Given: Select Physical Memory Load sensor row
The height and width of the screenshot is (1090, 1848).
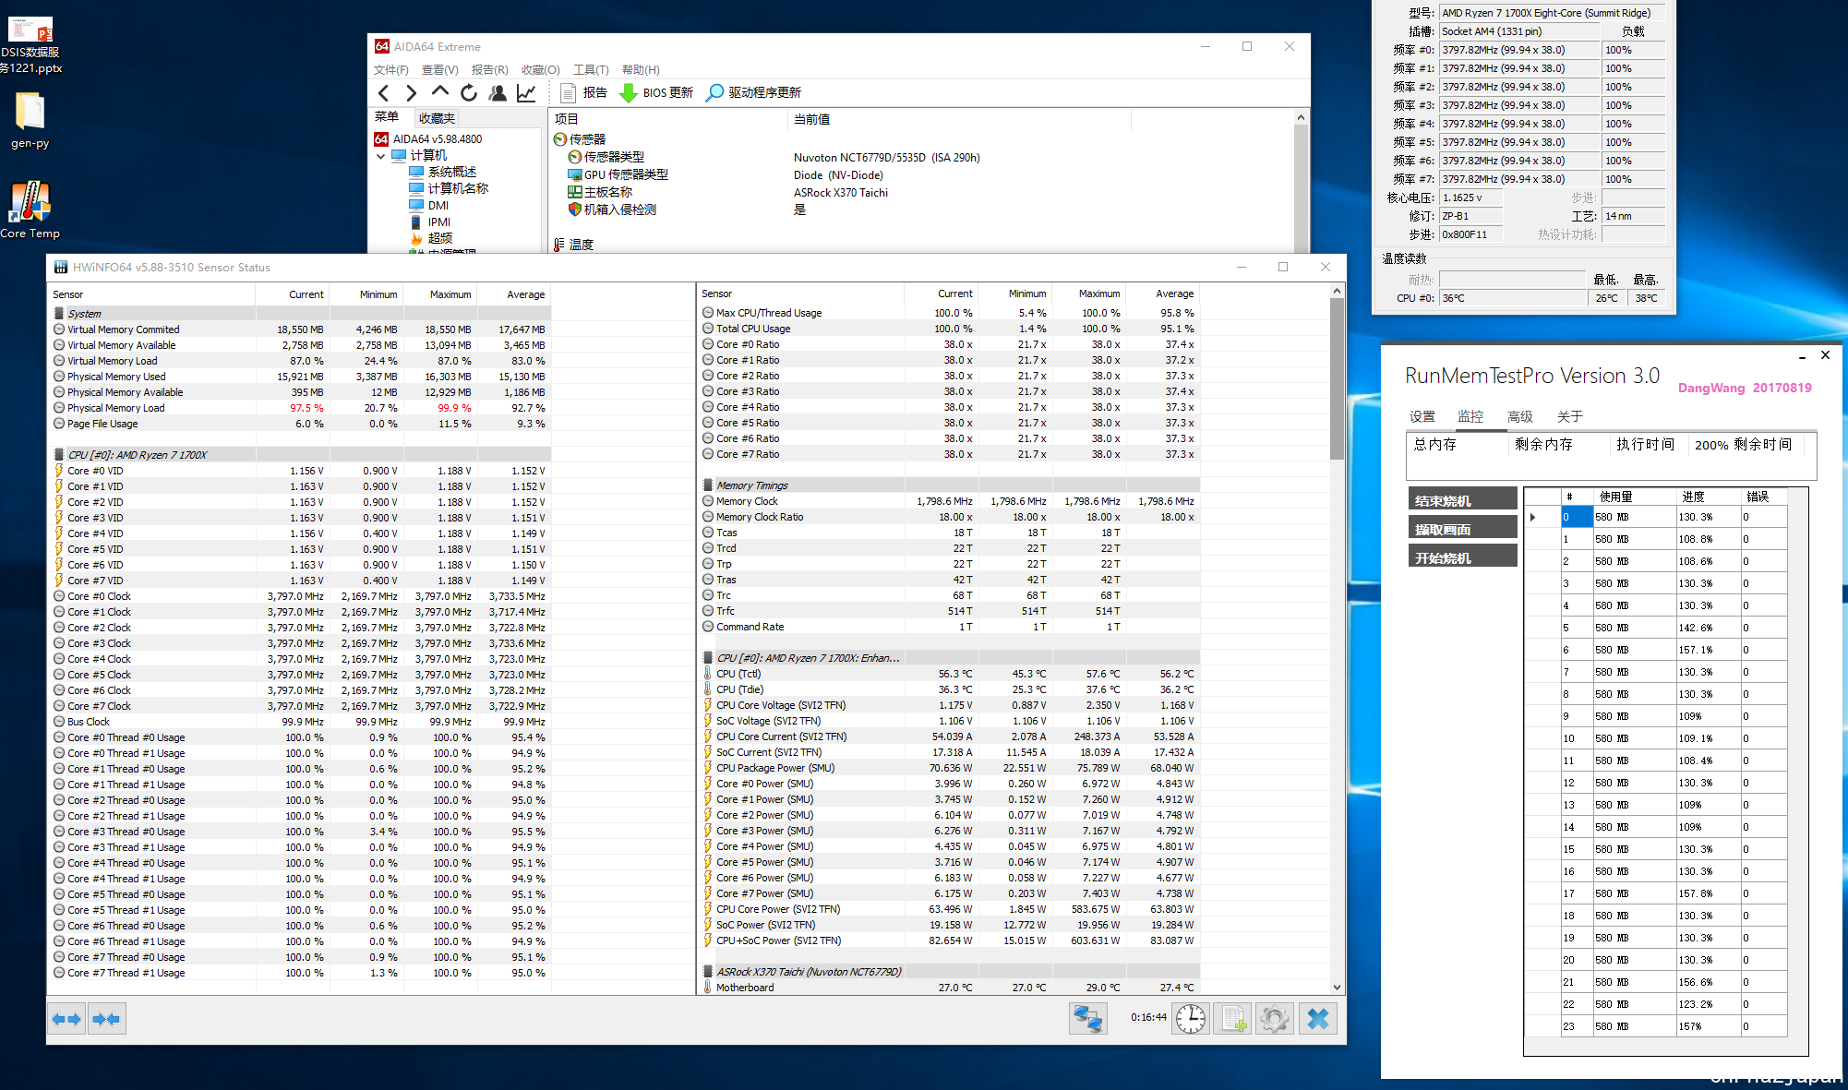Looking at the screenshot, I should pyautogui.click(x=299, y=408).
